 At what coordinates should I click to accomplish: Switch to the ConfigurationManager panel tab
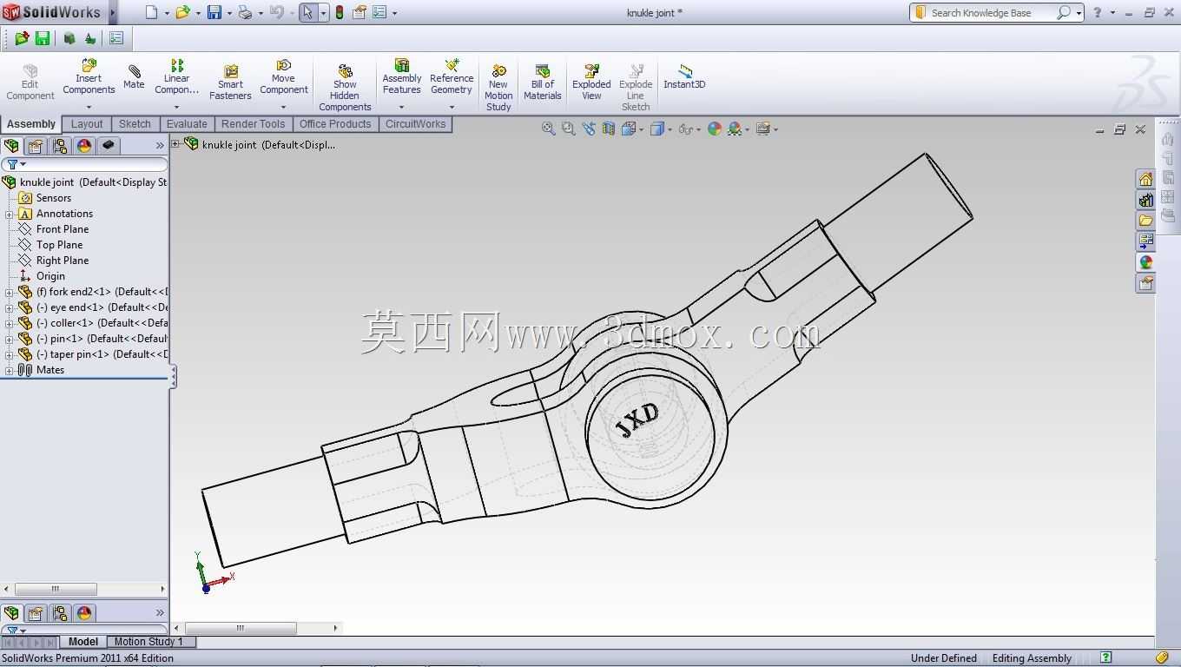pyautogui.click(x=60, y=146)
